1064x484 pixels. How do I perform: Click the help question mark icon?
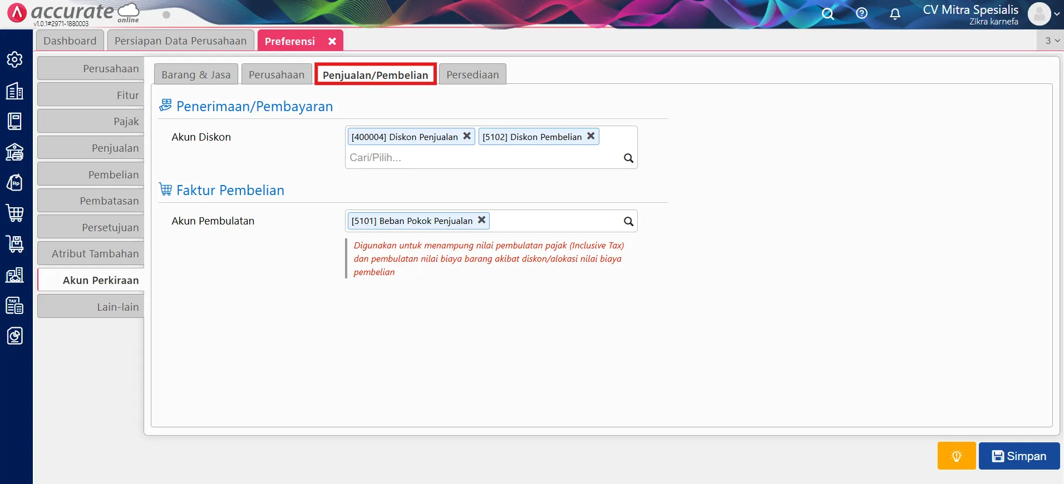pyautogui.click(x=861, y=13)
